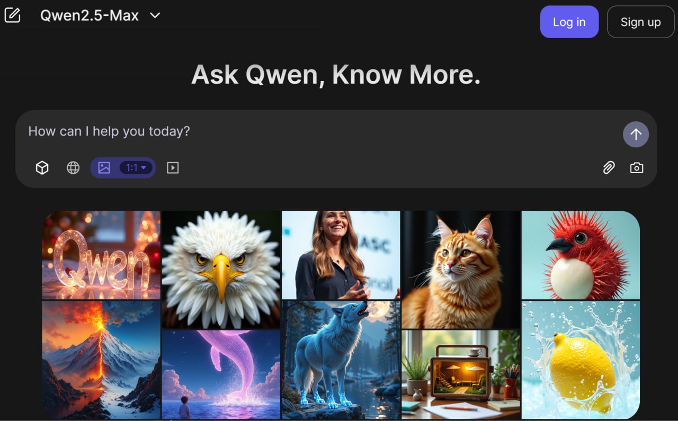This screenshot has height=421, width=678.
Task: Click the paperclip attach file icon
Action: coord(609,168)
